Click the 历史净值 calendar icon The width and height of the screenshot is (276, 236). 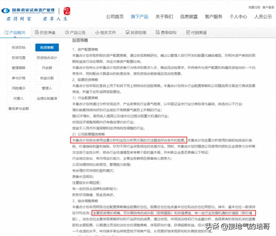click(x=37, y=32)
